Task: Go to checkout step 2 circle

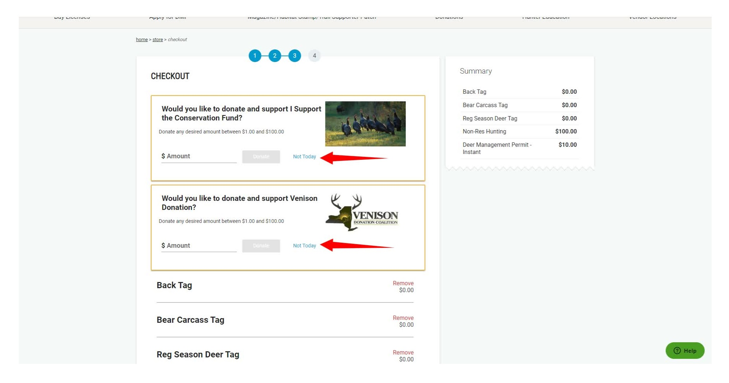Action: [x=275, y=56]
